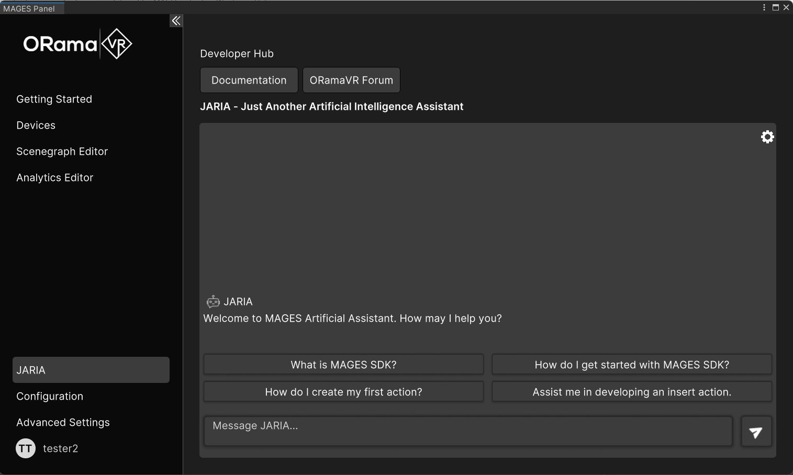Select JARIA in the sidebar
Viewport: 793px width, 475px height.
(x=91, y=370)
